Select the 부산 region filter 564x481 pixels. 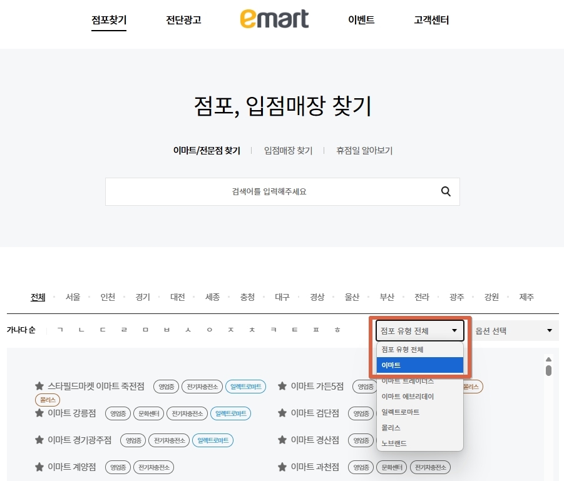pyautogui.click(x=387, y=297)
